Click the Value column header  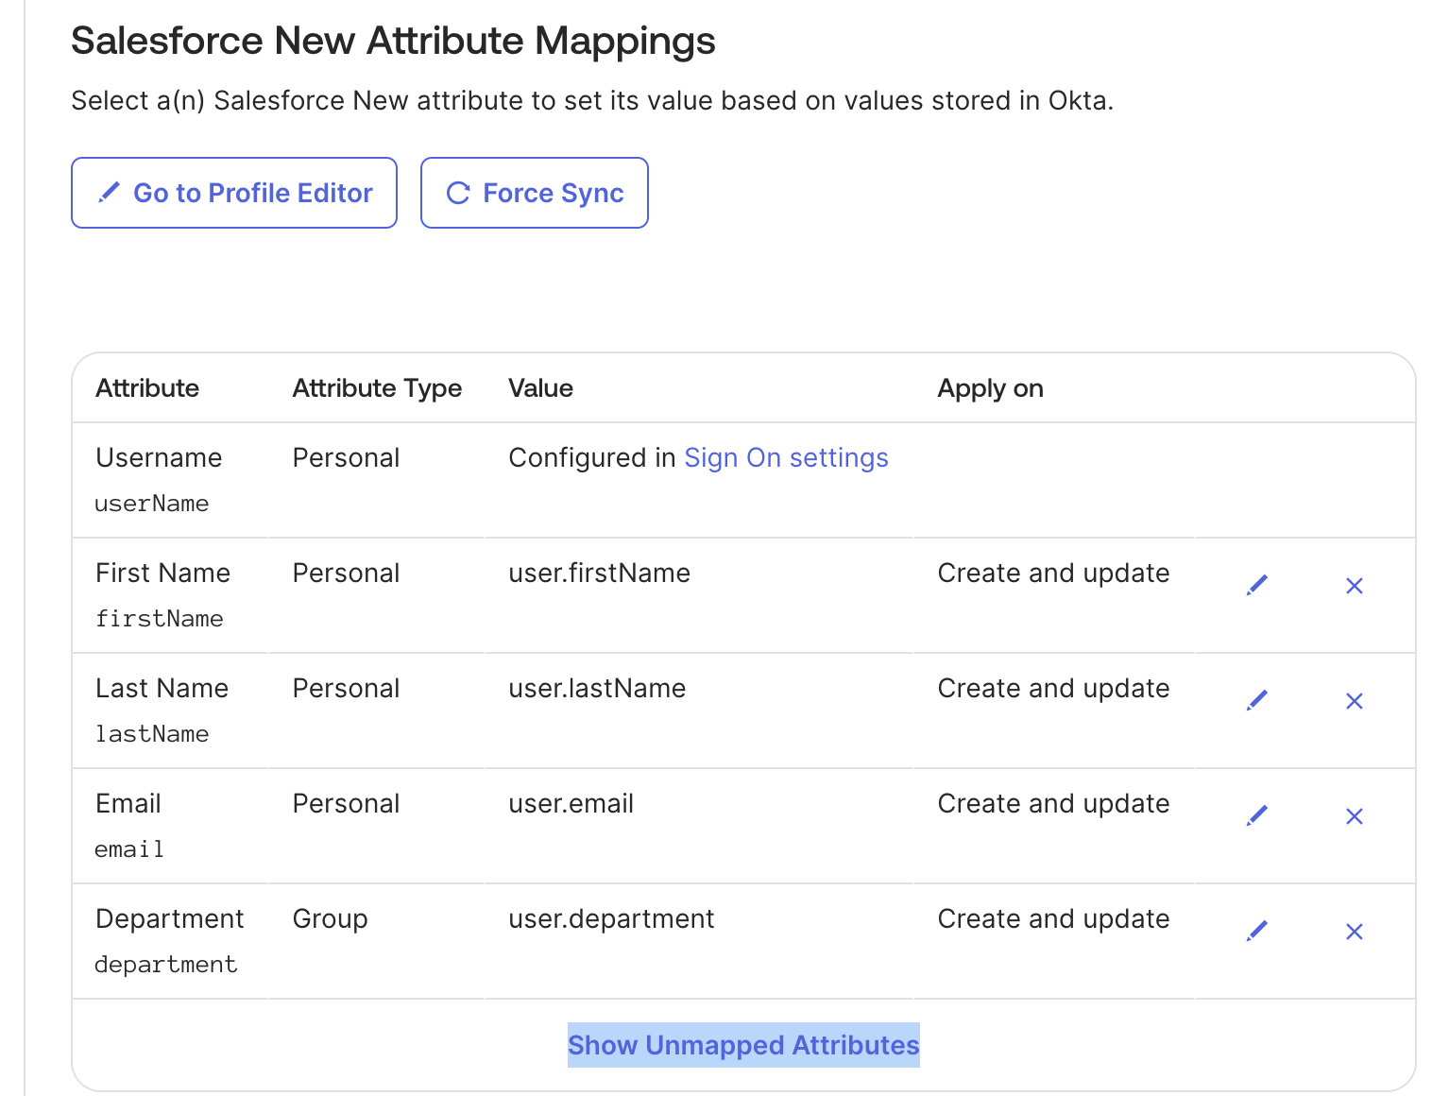541,388
